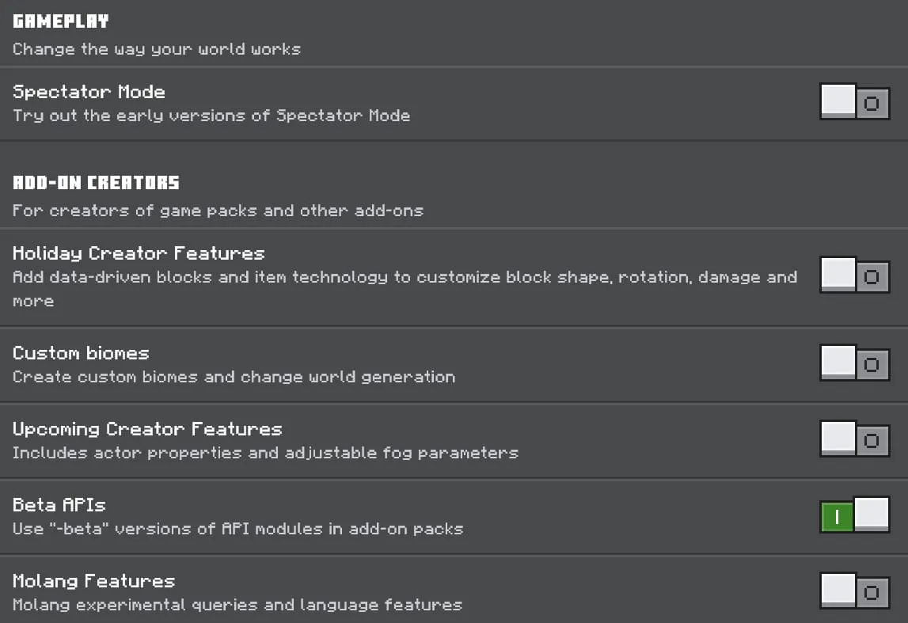Turn on Holiday Creator Features switch

tap(855, 275)
